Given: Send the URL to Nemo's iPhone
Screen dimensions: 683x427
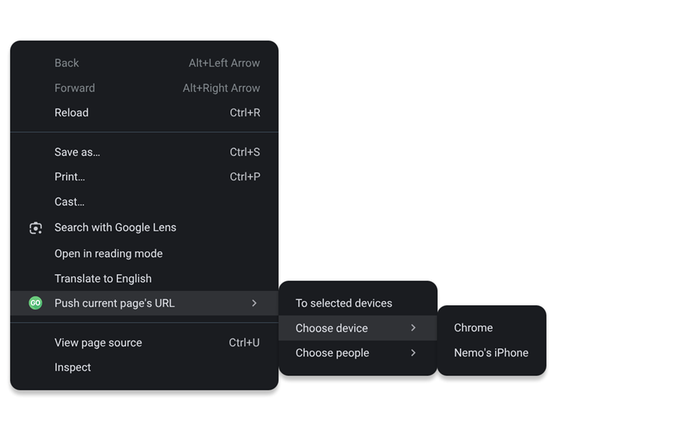Looking at the screenshot, I should 491,352.
